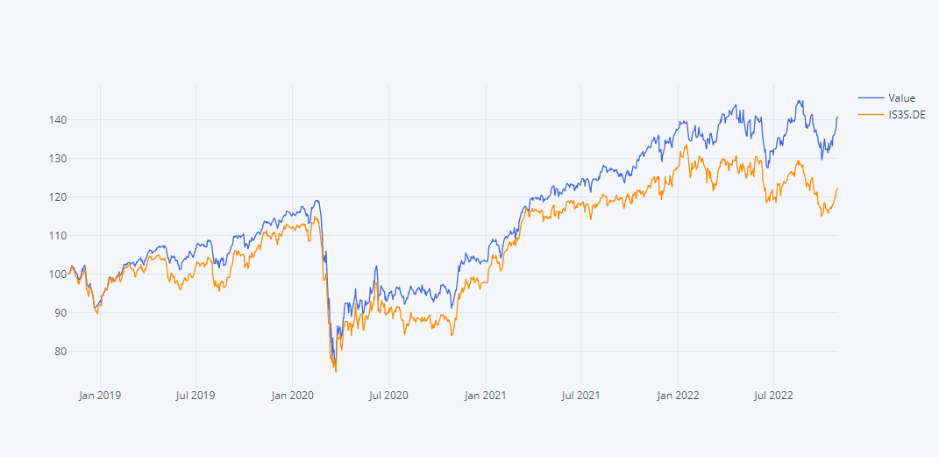The width and height of the screenshot is (939, 464).
Task: Click the 120 y-axis tick label
Action: 59,196
